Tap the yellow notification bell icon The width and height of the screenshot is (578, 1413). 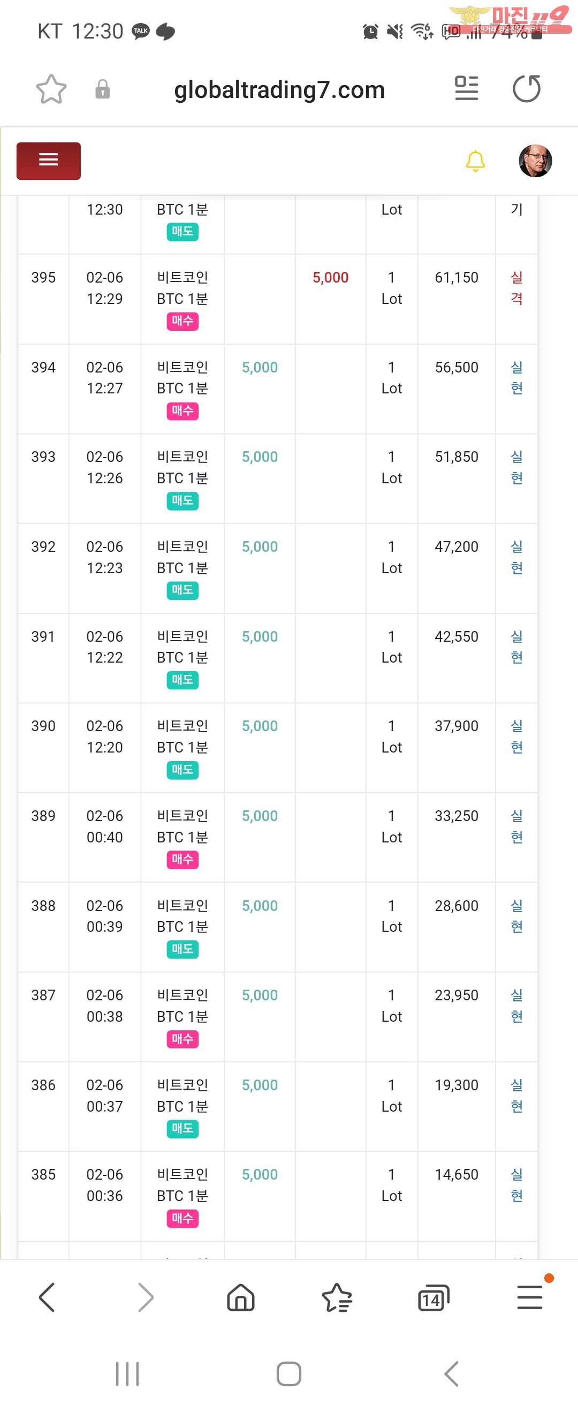(475, 161)
